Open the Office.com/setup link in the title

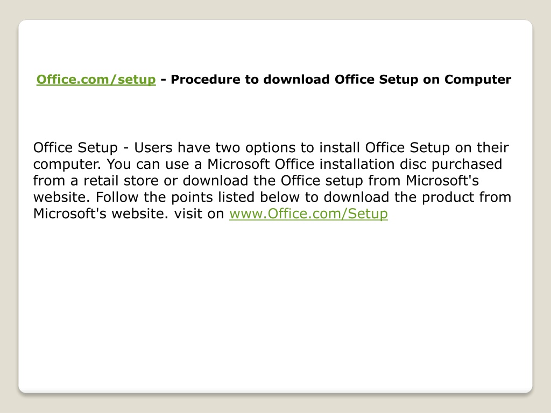(x=96, y=80)
